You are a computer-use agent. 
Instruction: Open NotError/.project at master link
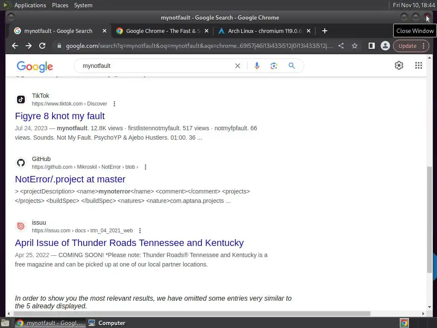tap(70, 179)
